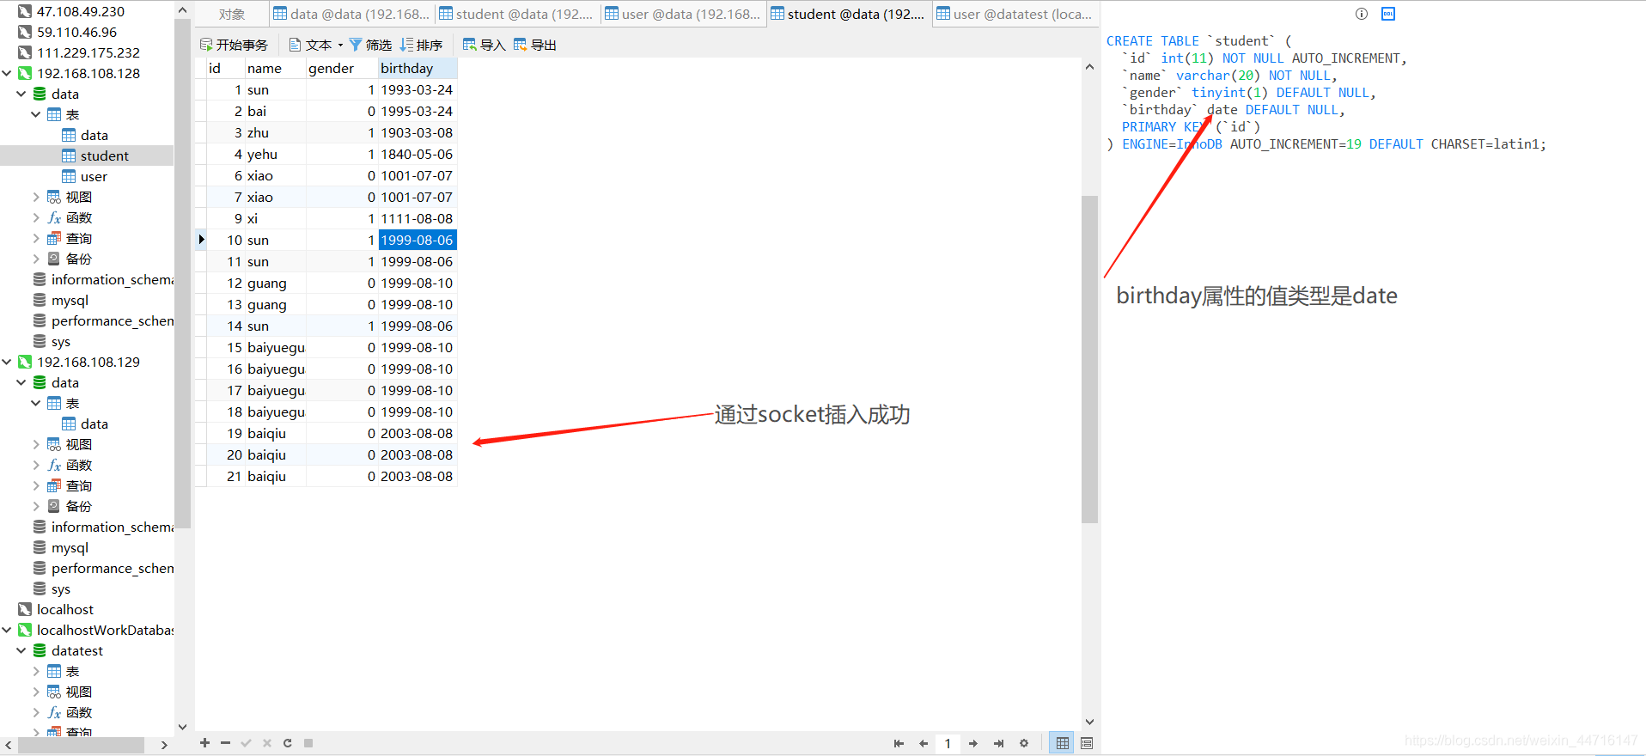
Task: Expand 视图 under the 192.168.108.129 data database
Action: (x=36, y=444)
